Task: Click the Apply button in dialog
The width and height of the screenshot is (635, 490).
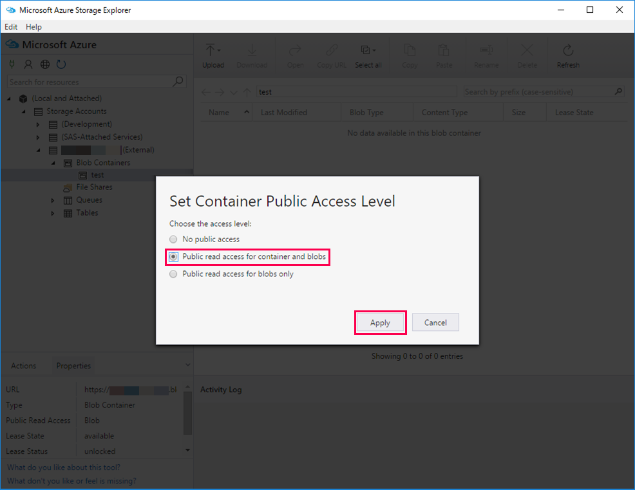Action: (380, 323)
